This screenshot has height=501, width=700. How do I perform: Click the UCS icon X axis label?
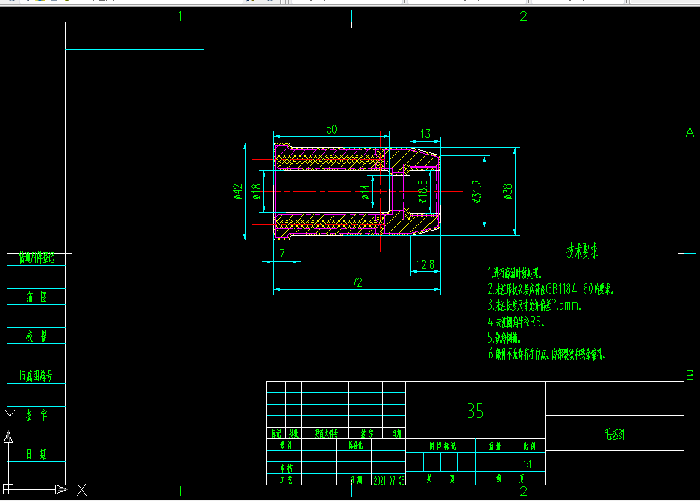tap(81, 490)
